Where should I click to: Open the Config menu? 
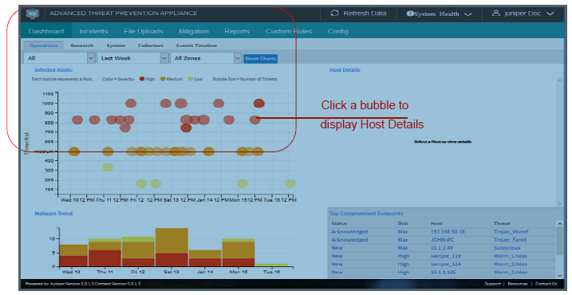pyautogui.click(x=337, y=31)
